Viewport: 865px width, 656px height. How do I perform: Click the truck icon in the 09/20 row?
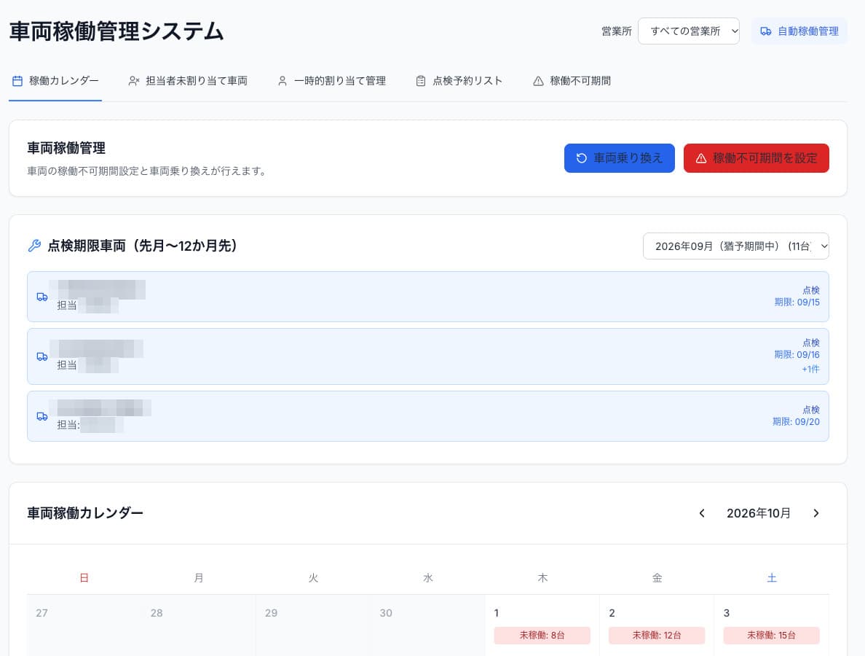tap(42, 416)
